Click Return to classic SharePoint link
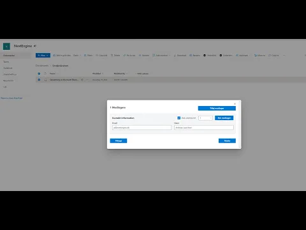306x230 pixels. click(11, 98)
